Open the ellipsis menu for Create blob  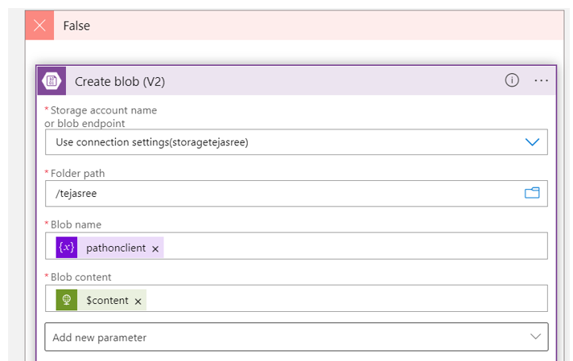(x=541, y=80)
